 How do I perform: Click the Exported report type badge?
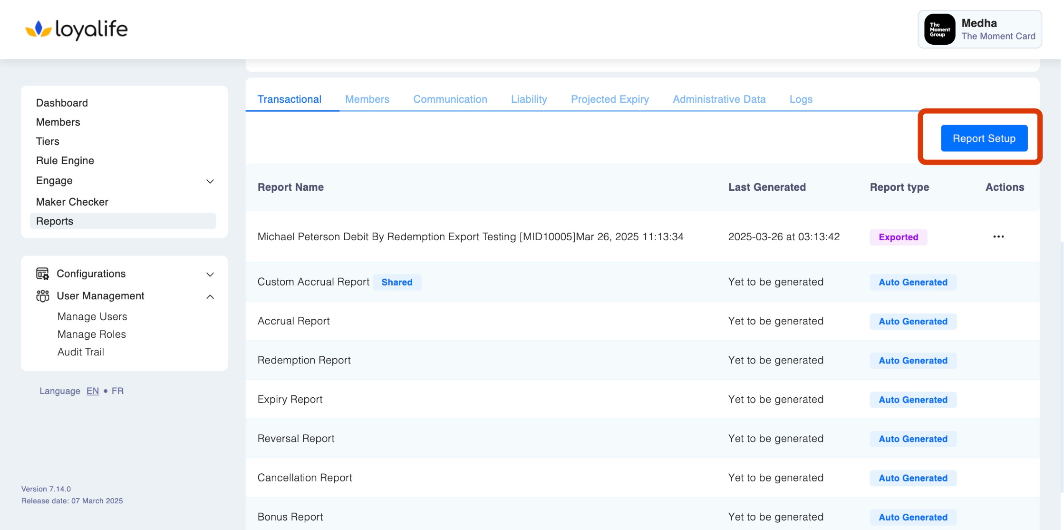898,237
